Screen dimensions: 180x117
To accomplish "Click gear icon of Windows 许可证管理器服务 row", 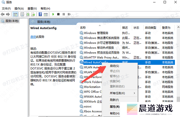I will point(81,43).
